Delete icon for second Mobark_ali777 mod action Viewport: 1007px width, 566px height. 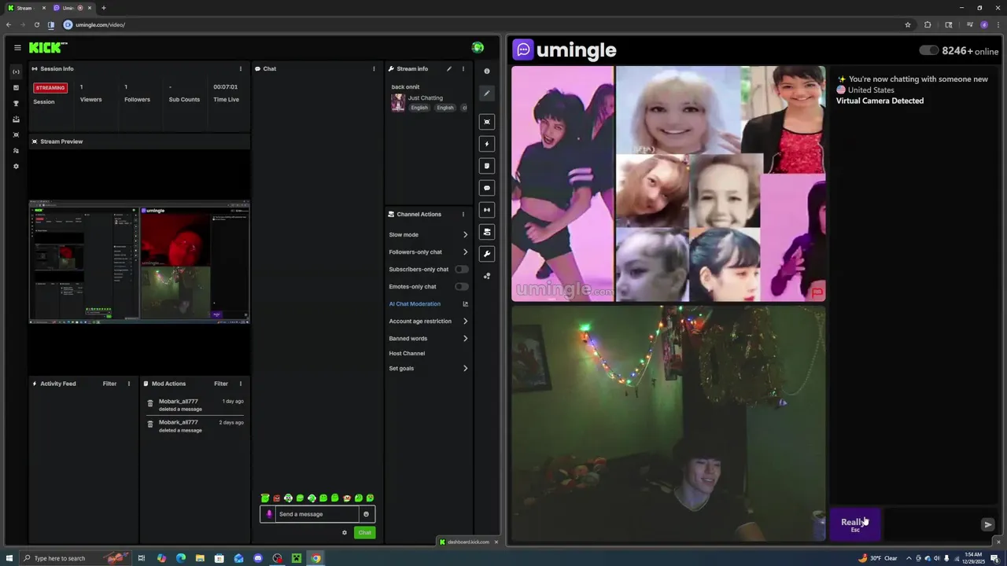click(x=150, y=425)
